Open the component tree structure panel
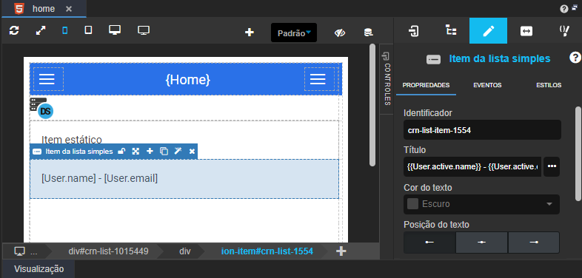 [451, 31]
